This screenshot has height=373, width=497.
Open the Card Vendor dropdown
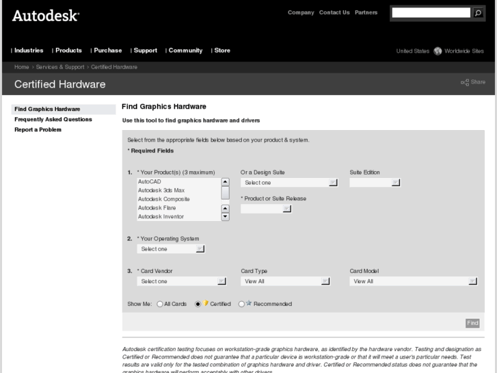182,281
